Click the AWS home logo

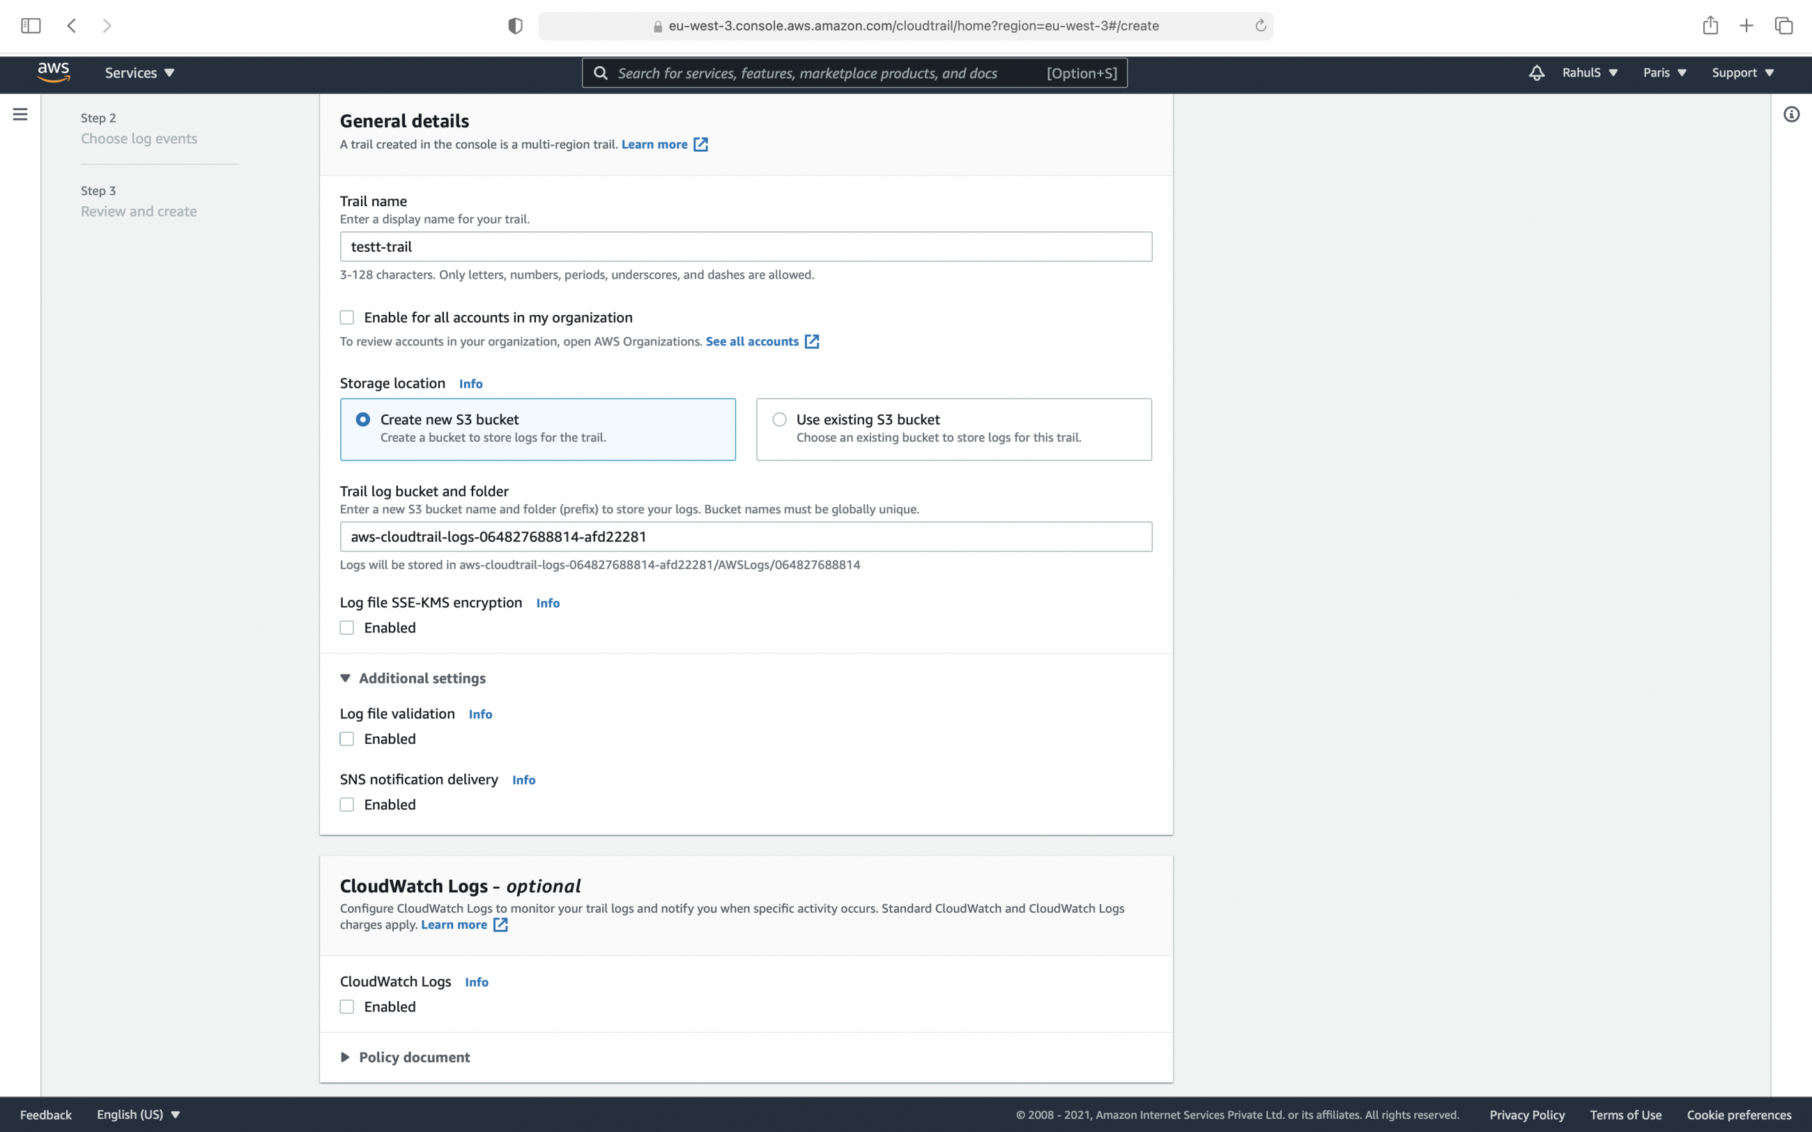click(53, 72)
